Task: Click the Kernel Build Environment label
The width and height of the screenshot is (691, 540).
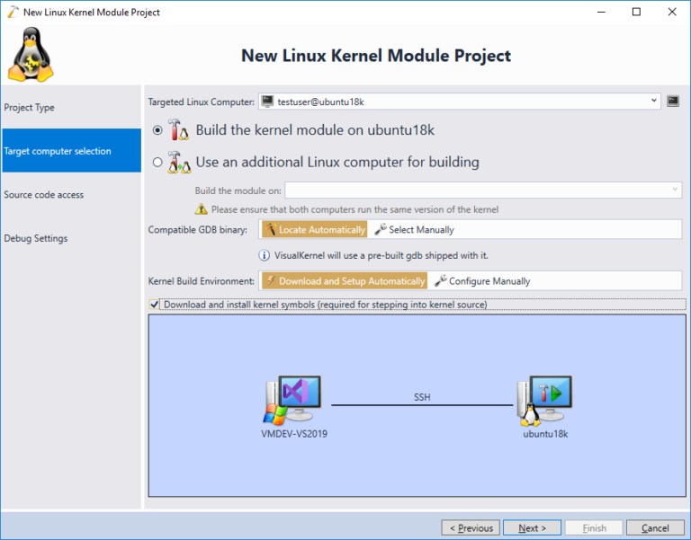Action: point(201,281)
